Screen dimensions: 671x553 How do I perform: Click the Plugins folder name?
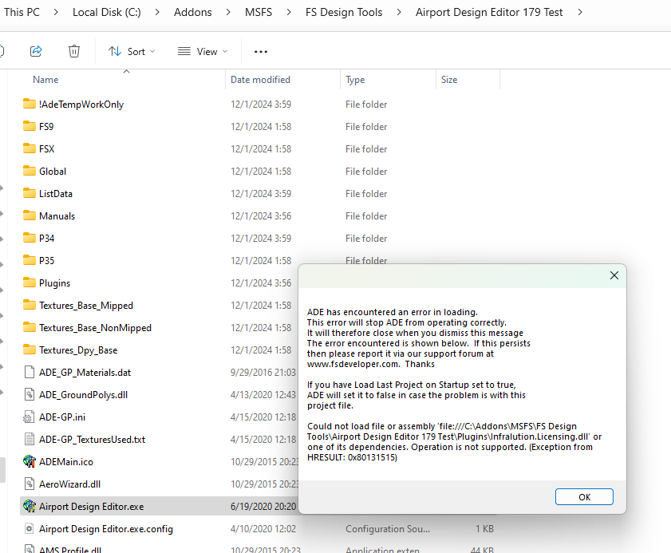(54, 283)
